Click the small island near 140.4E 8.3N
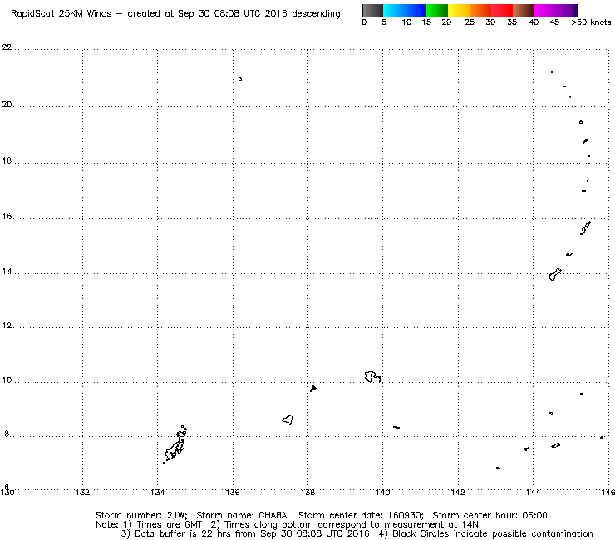This screenshot has height=540, width=615. click(396, 427)
